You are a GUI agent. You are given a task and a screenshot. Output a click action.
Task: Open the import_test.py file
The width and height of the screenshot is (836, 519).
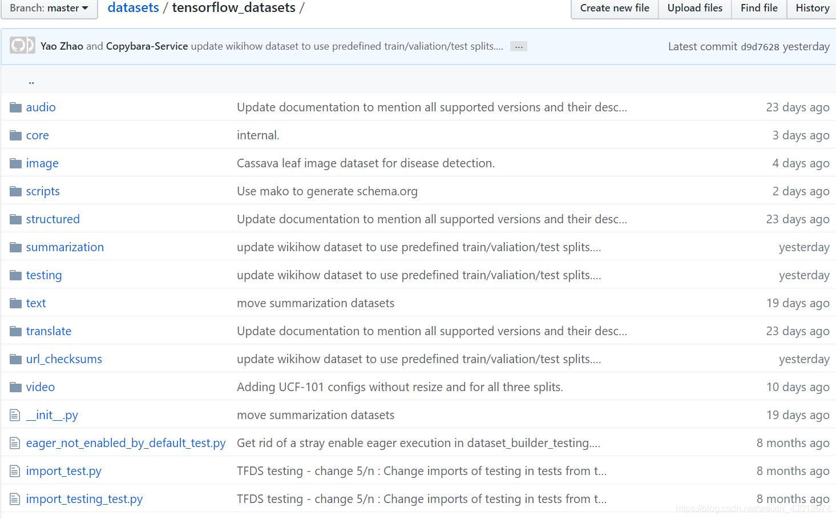coord(63,471)
